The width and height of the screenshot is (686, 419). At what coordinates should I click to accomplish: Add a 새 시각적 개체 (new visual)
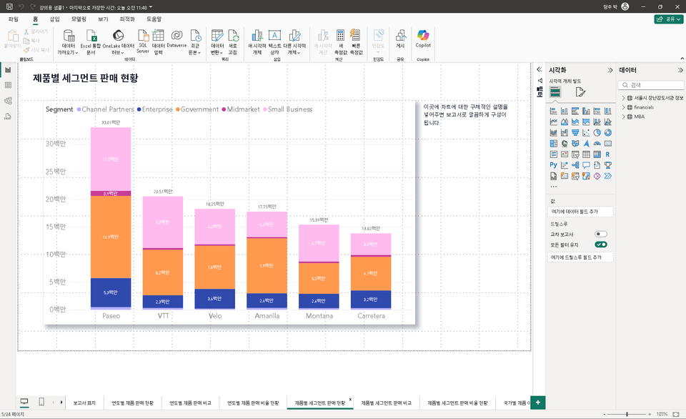coord(257,42)
